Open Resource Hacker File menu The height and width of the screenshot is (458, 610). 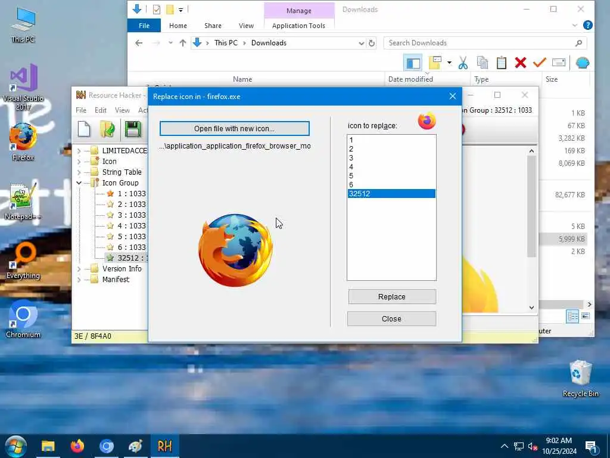click(x=81, y=110)
